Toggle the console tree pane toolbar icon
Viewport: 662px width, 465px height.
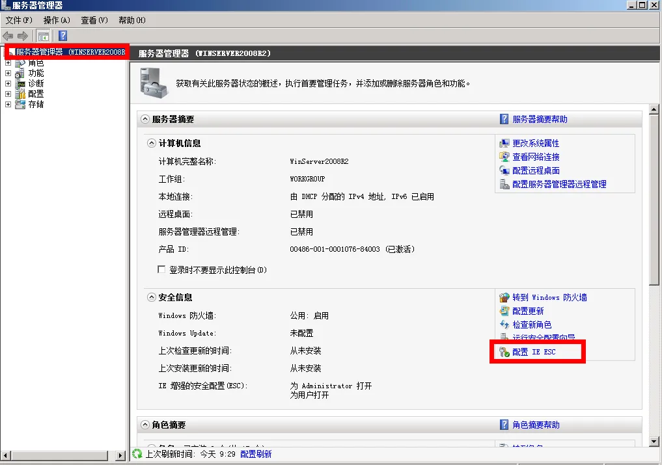pyautogui.click(x=43, y=36)
